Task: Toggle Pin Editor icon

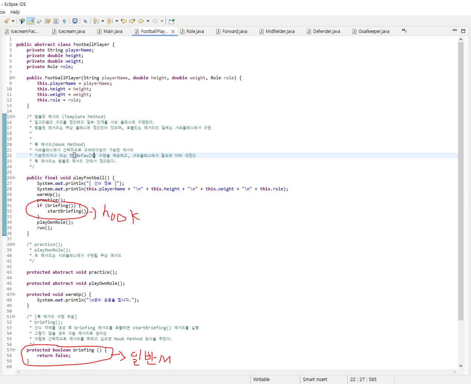Action: 171,21
